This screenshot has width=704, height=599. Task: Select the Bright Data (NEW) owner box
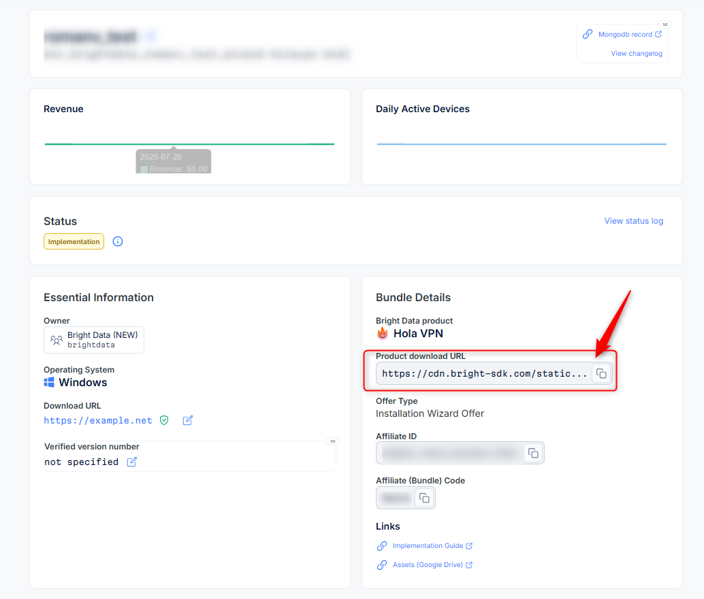94,340
